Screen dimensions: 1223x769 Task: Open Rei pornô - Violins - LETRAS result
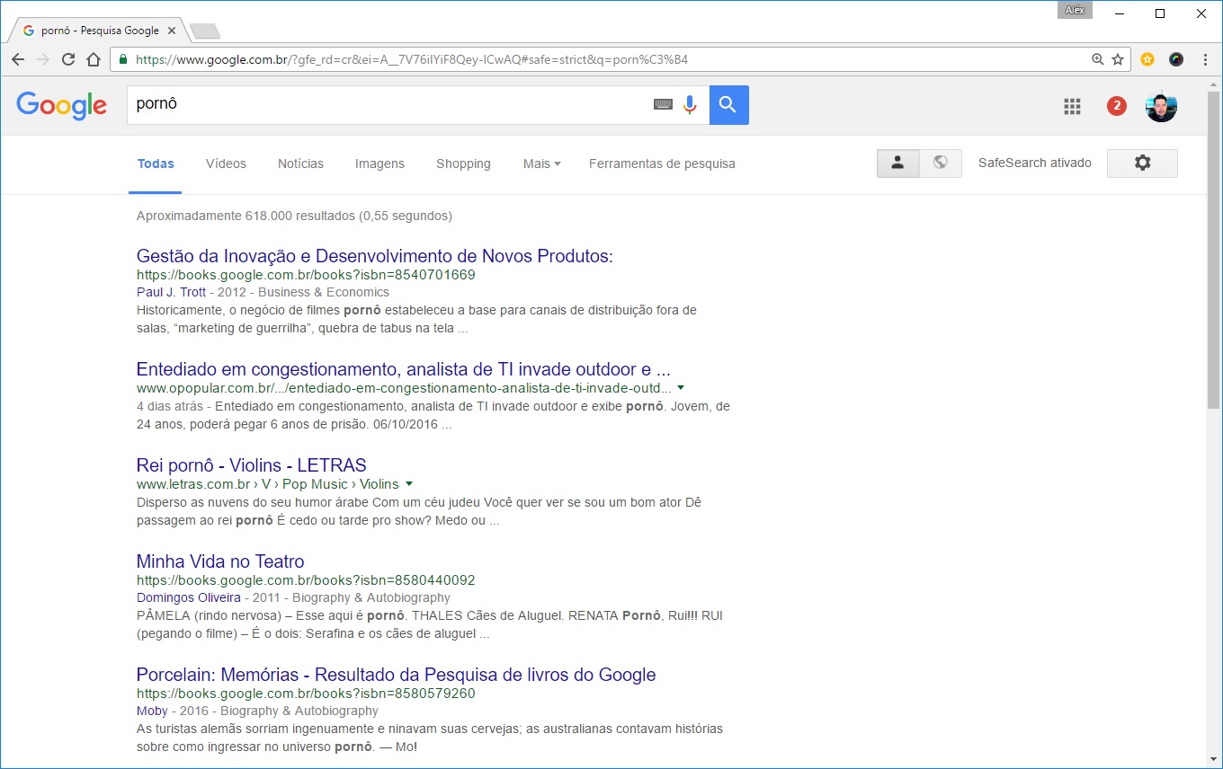coord(252,465)
